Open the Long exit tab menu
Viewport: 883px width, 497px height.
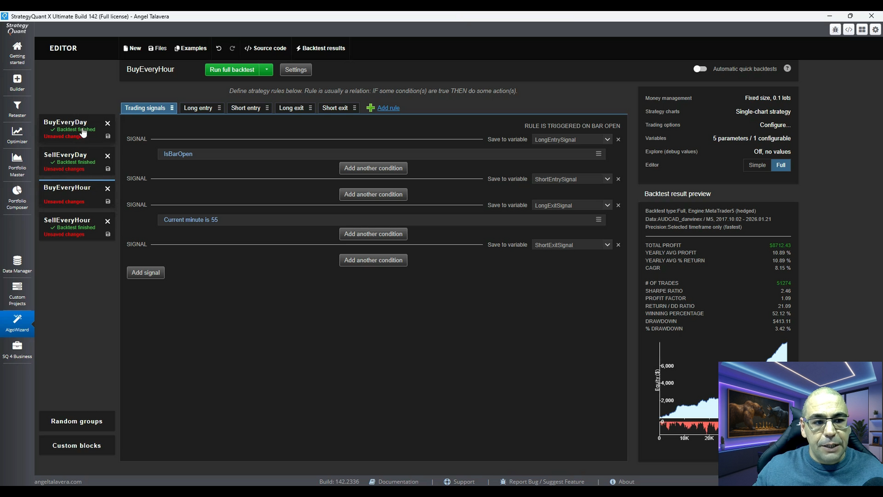click(310, 108)
